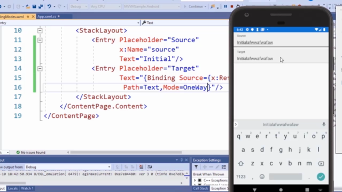The width and height of the screenshot is (342, 192).
Task: Tap the shift key on phone keyboard
Action: [x=241, y=164]
